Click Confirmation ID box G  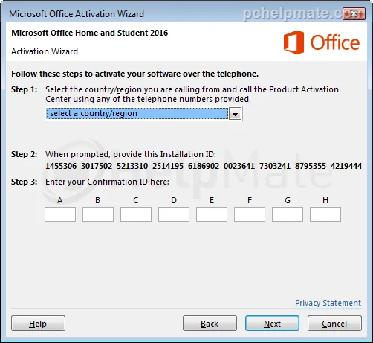288,214
